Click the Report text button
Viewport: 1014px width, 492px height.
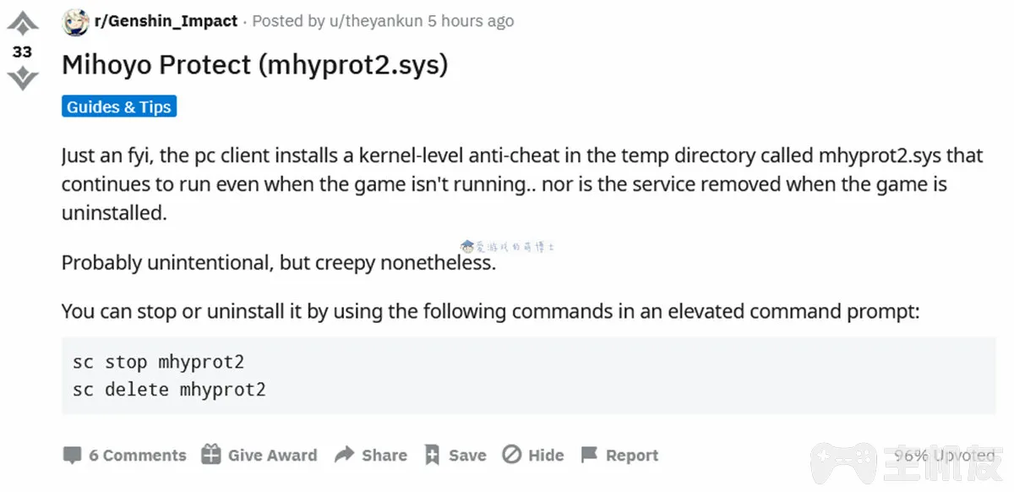(632, 455)
